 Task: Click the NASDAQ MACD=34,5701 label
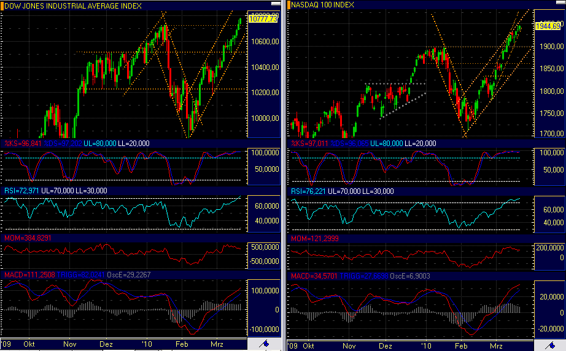[314, 276]
